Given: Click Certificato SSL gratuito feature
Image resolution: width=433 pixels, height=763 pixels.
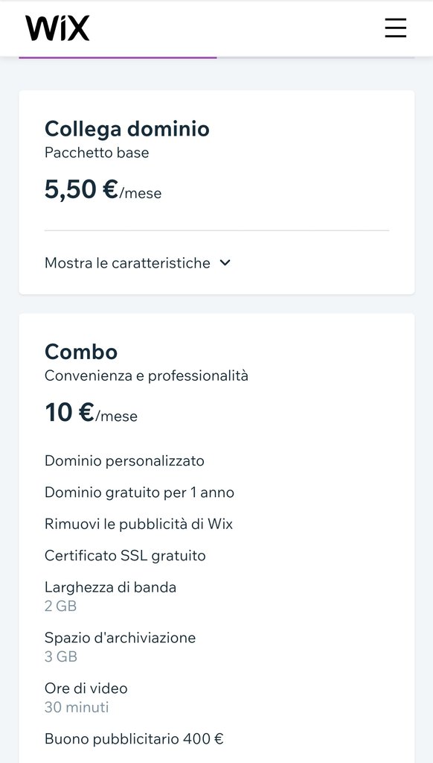Looking at the screenshot, I should [x=125, y=556].
